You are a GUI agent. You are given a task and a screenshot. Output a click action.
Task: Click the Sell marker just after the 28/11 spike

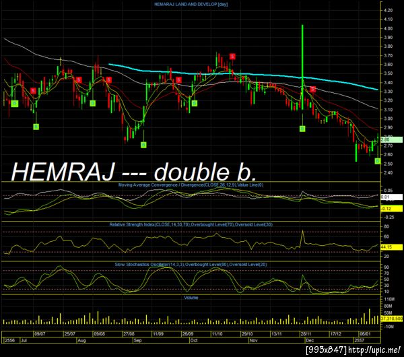pos(313,90)
